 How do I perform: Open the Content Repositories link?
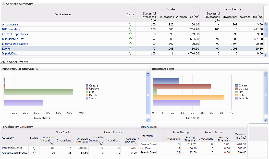[x=15, y=34]
